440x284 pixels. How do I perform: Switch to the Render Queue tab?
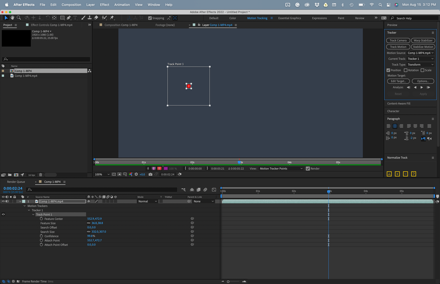(x=16, y=182)
